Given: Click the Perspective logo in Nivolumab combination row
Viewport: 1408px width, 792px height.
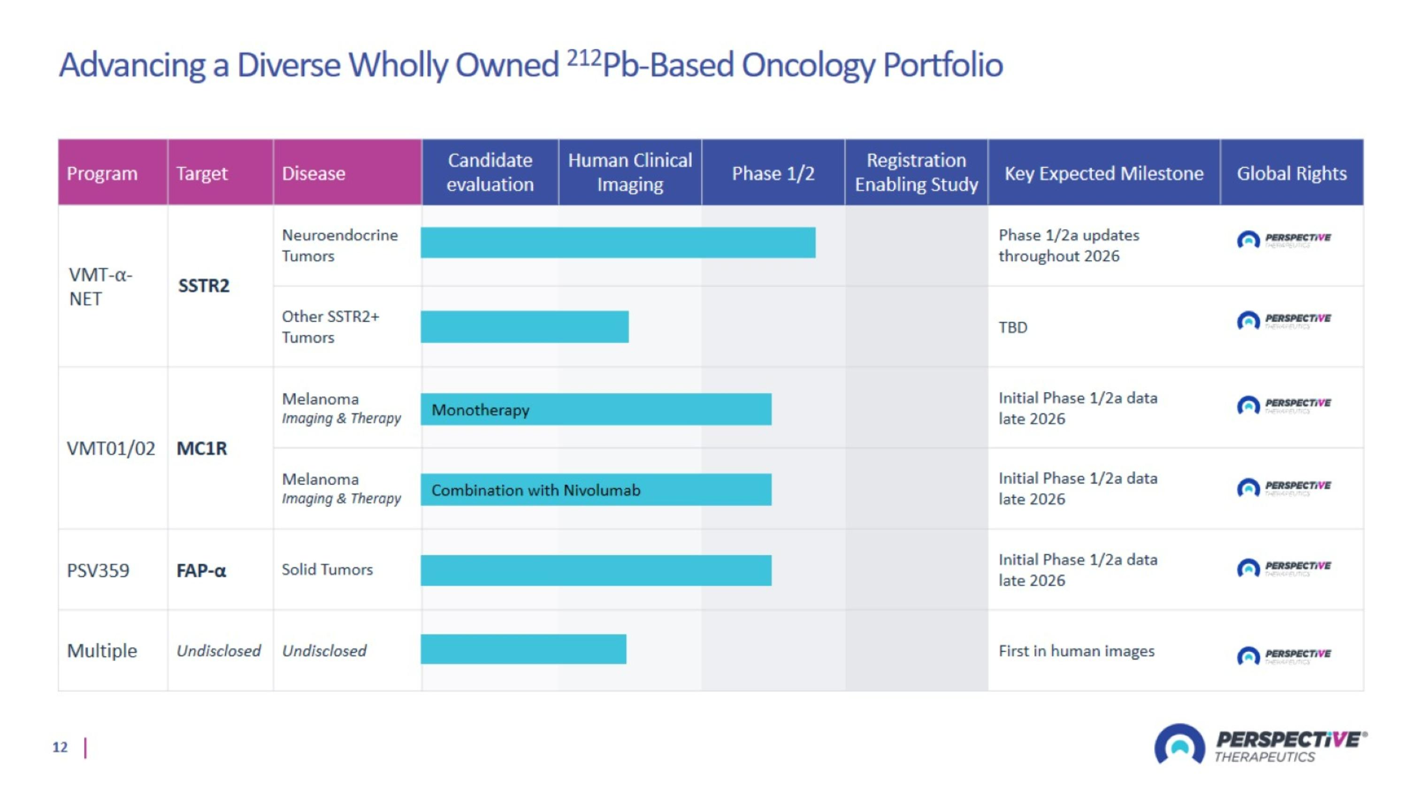Looking at the screenshot, I should point(1283,488).
